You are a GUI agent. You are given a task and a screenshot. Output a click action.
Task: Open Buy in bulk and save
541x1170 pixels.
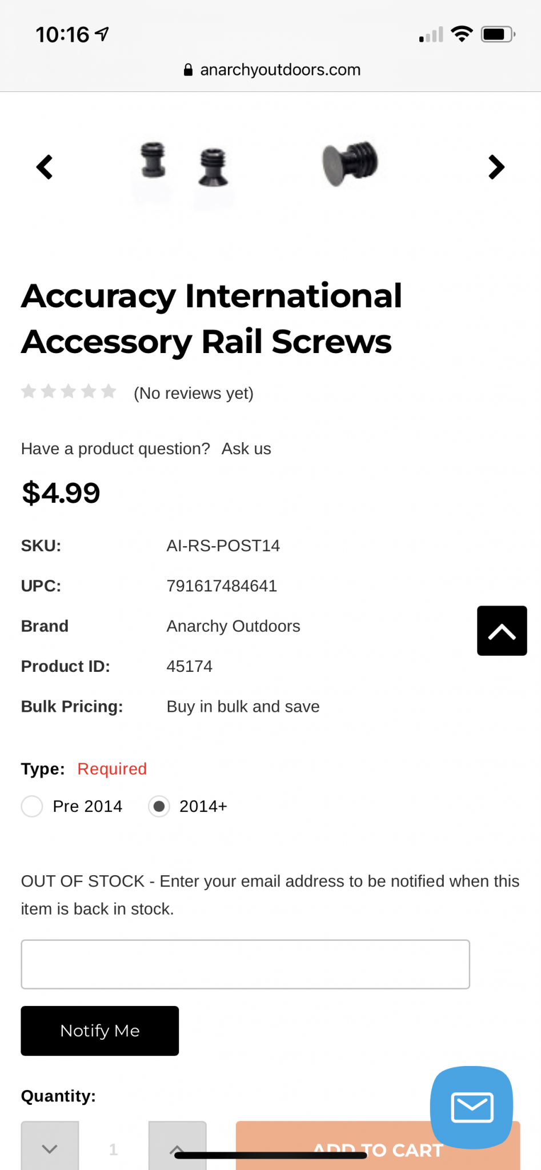tap(243, 707)
